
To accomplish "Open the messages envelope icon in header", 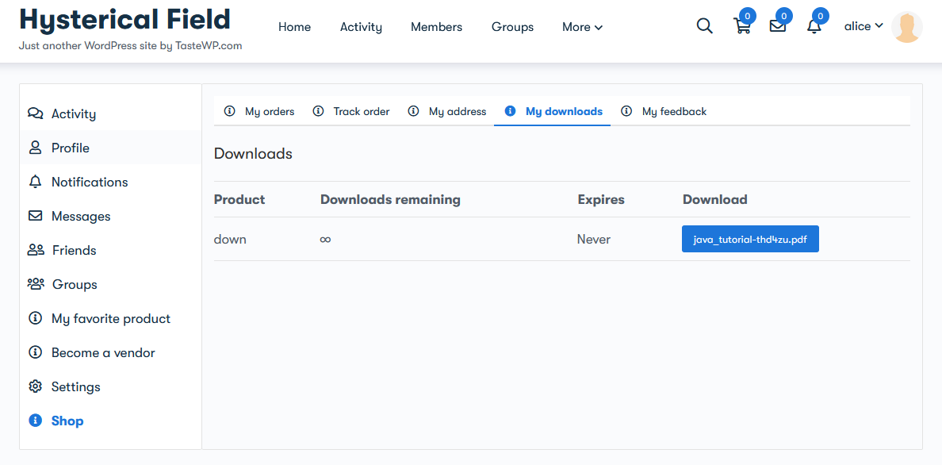I will pos(777,26).
